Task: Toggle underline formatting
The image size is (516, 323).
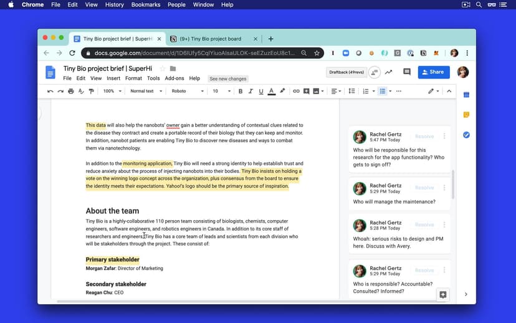Action: coord(260,91)
